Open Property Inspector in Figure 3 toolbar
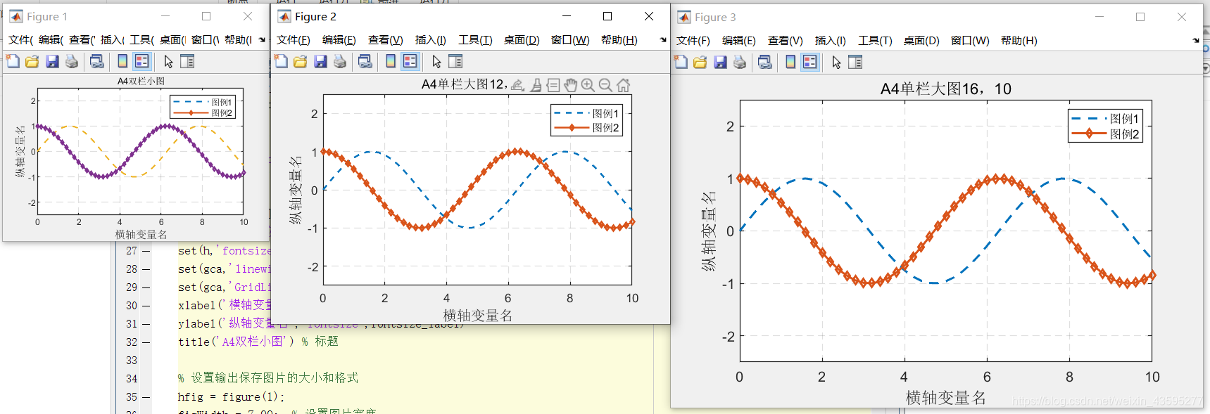 [x=855, y=62]
